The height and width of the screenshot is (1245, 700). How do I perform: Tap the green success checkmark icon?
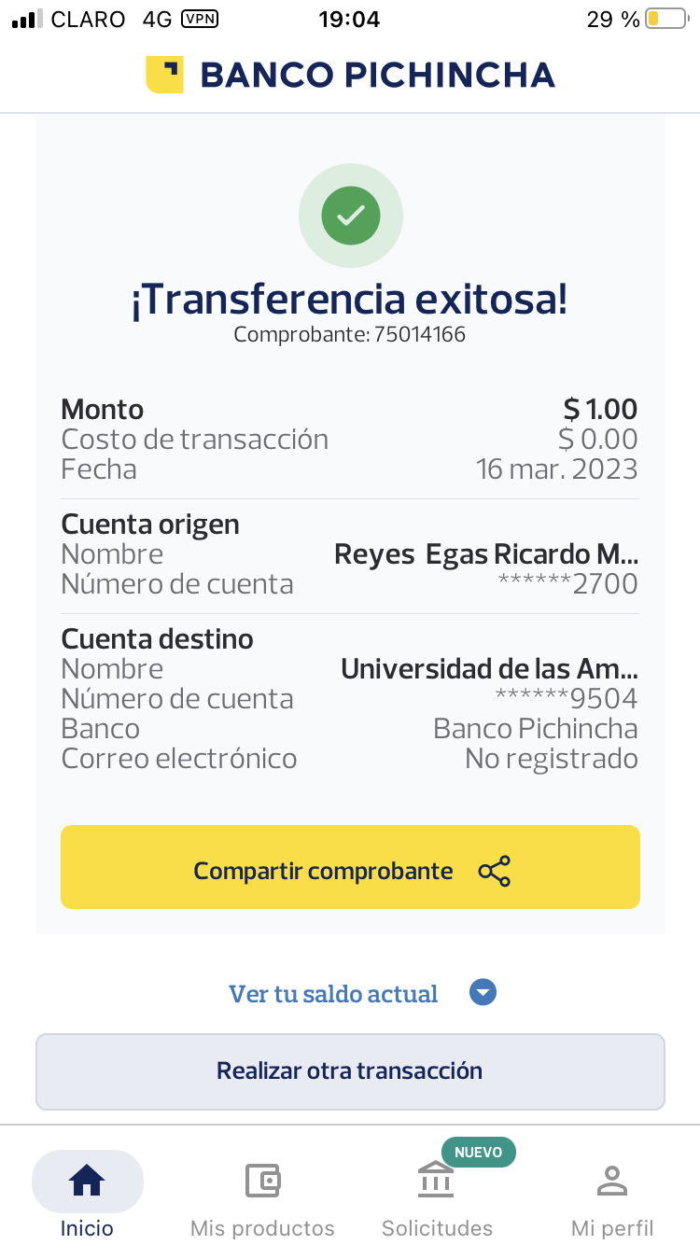(x=350, y=216)
